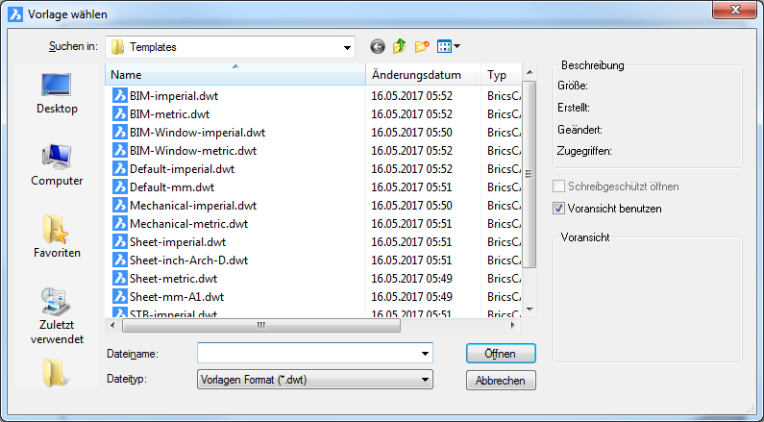This screenshot has height=422, width=764.
Task: Click the Öffnen button
Action: [x=500, y=354]
